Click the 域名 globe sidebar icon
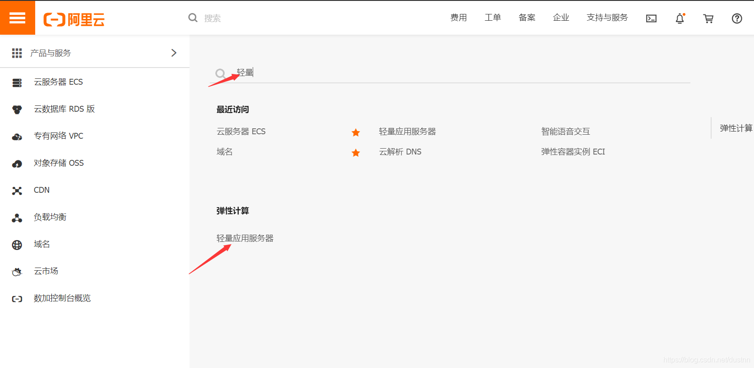The width and height of the screenshot is (754, 368). [x=17, y=245]
